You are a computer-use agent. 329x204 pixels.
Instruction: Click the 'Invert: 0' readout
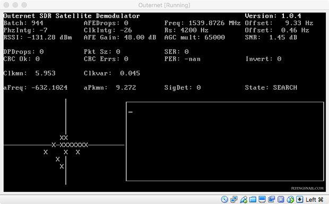(x=263, y=59)
